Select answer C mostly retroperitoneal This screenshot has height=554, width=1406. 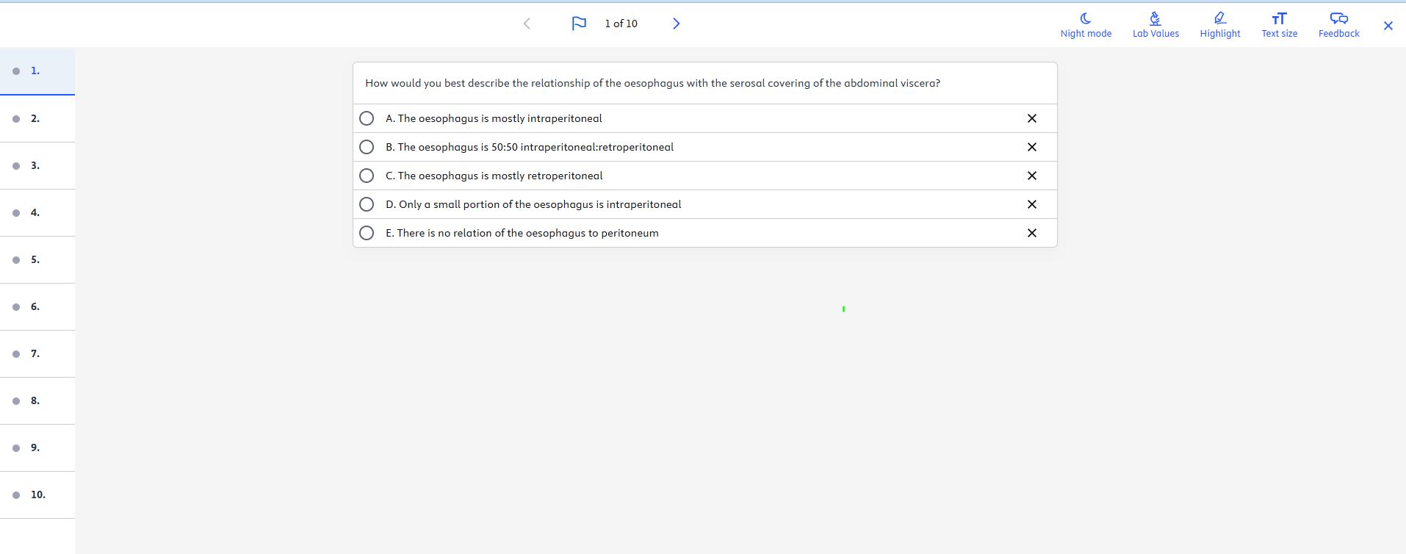click(367, 176)
